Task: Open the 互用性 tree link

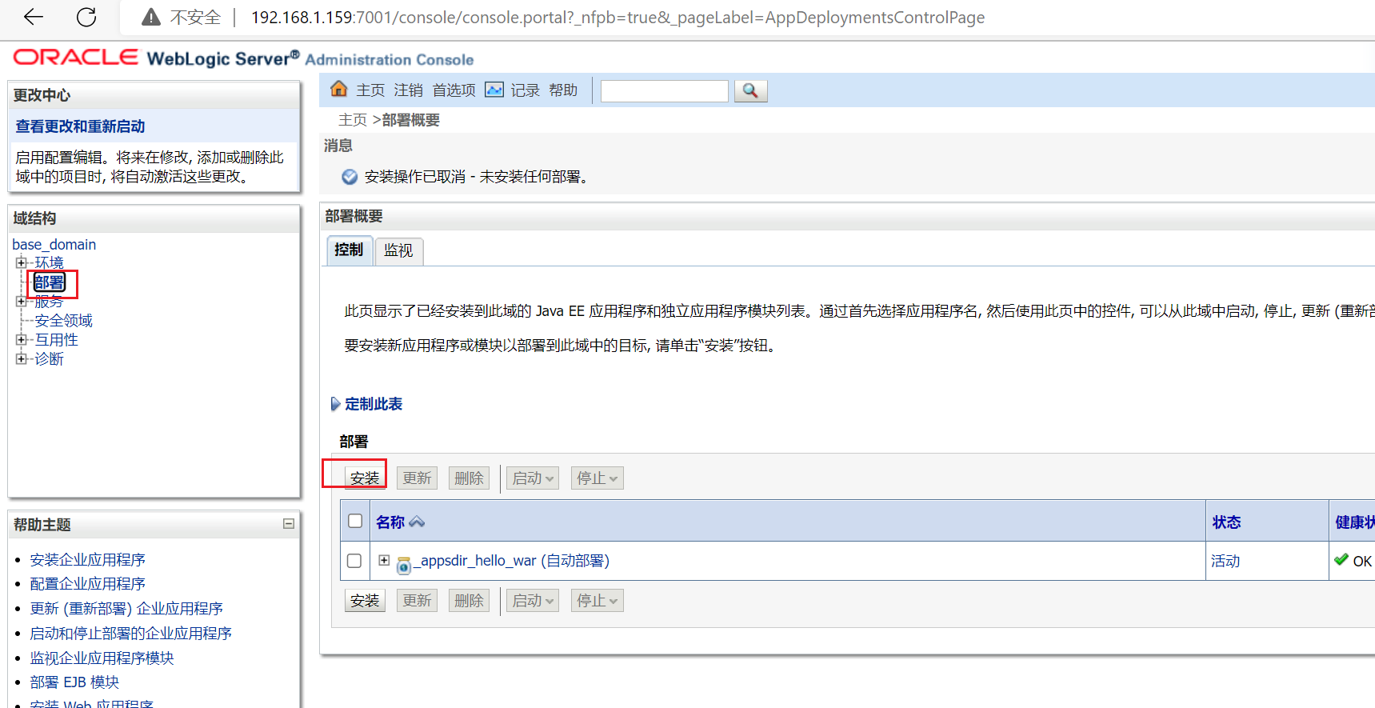Action: pos(56,340)
